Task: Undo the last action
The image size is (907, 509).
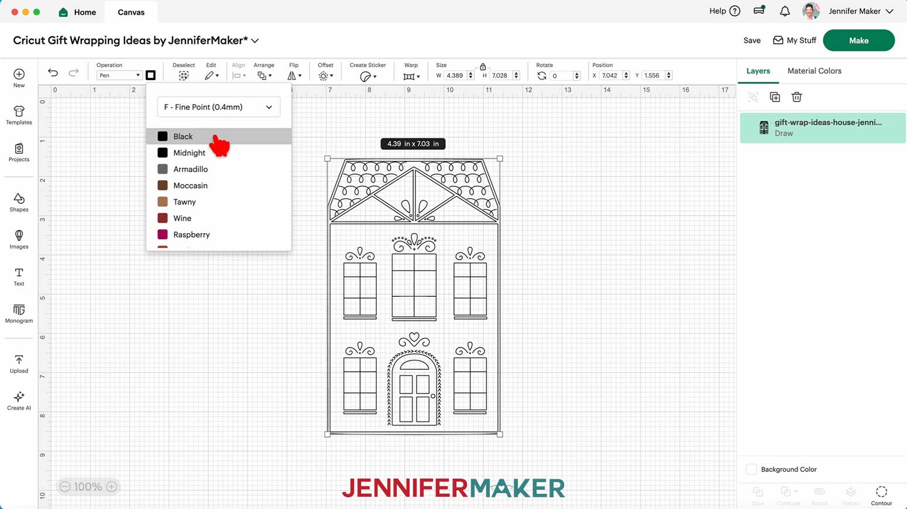Action: [53, 72]
